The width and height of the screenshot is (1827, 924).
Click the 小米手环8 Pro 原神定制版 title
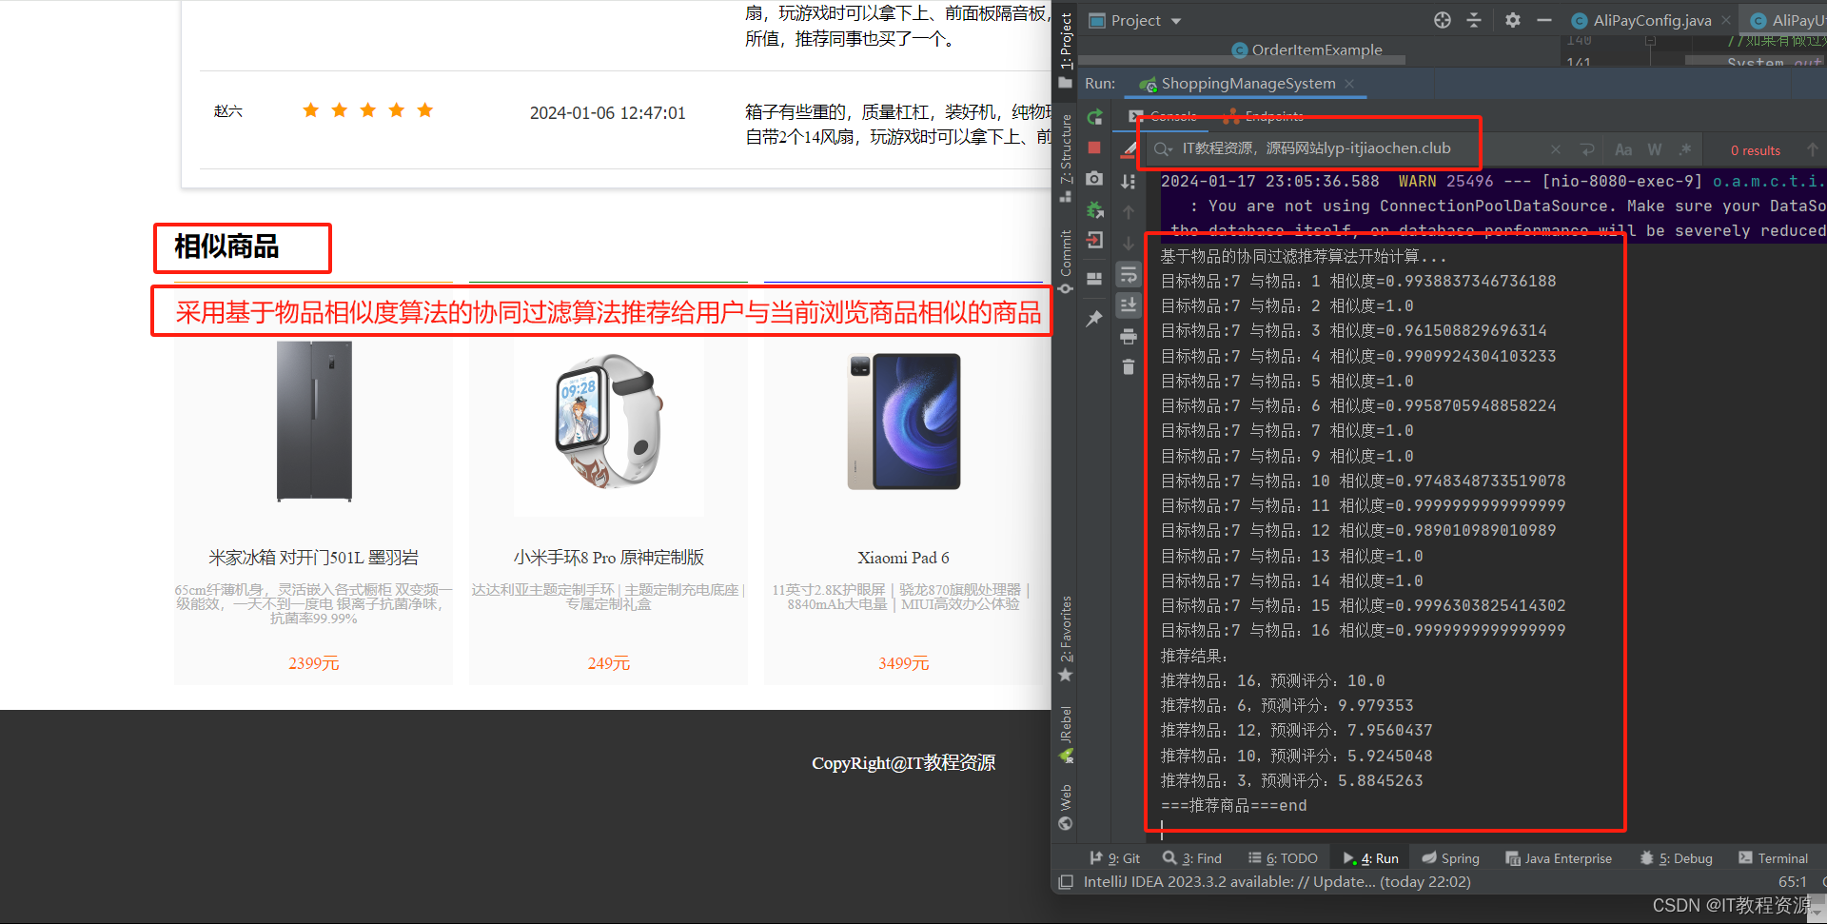(609, 558)
